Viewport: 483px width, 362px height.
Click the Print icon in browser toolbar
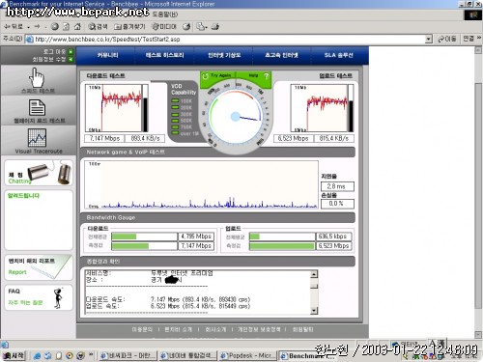pos(215,27)
